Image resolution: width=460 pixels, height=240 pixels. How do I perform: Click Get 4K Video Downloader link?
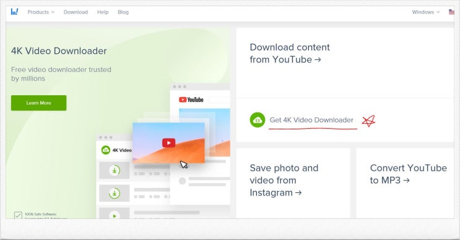tap(311, 120)
